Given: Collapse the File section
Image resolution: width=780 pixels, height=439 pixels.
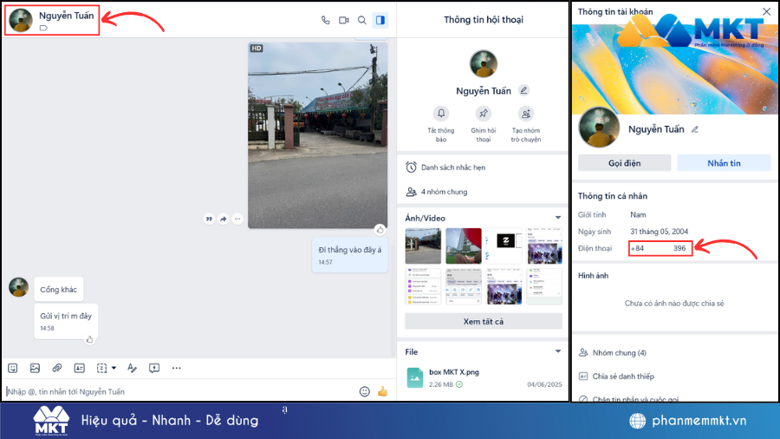Looking at the screenshot, I should click(558, 351).
